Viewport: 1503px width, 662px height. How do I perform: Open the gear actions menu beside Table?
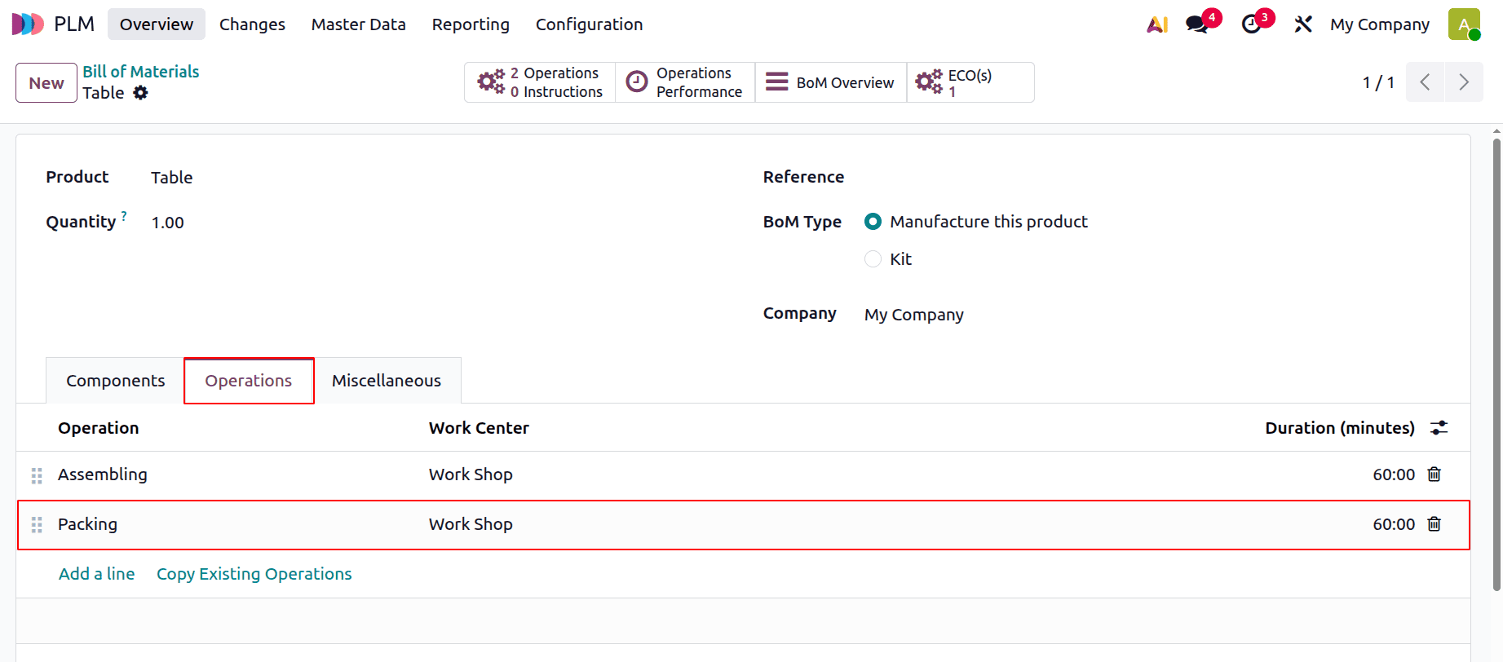click(141, 93)
